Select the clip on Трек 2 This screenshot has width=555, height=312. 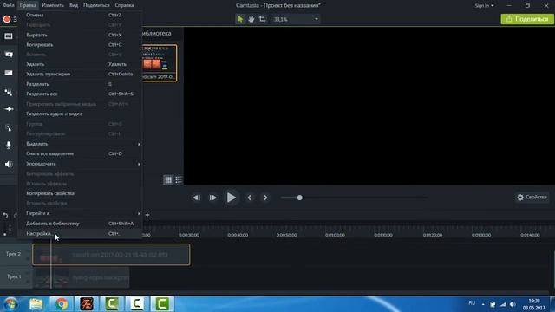click(x=111, y=255)
